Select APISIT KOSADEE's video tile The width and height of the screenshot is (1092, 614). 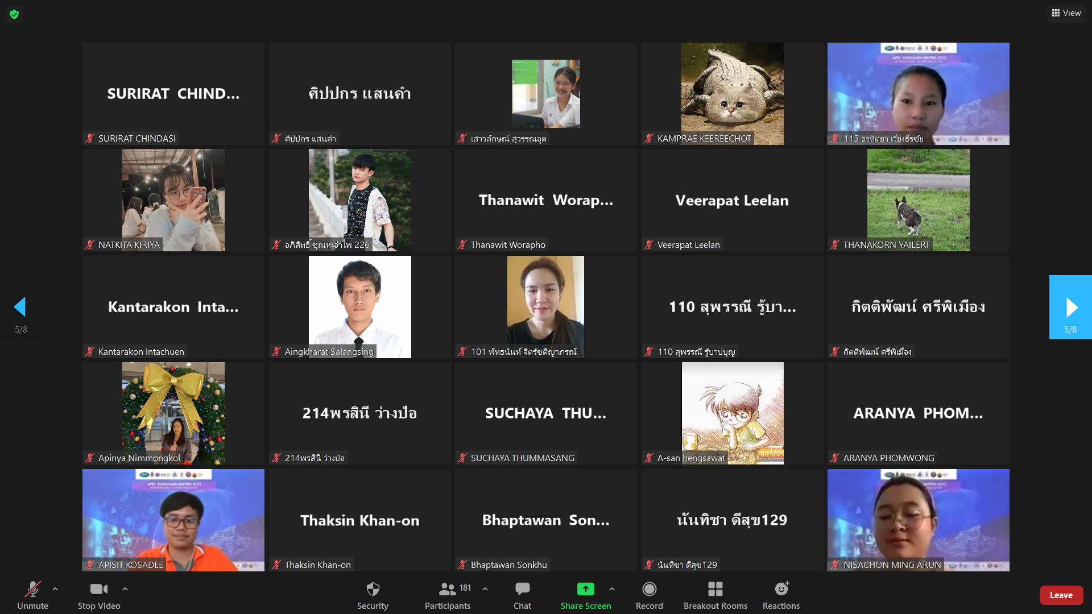(x=173, y=520)
